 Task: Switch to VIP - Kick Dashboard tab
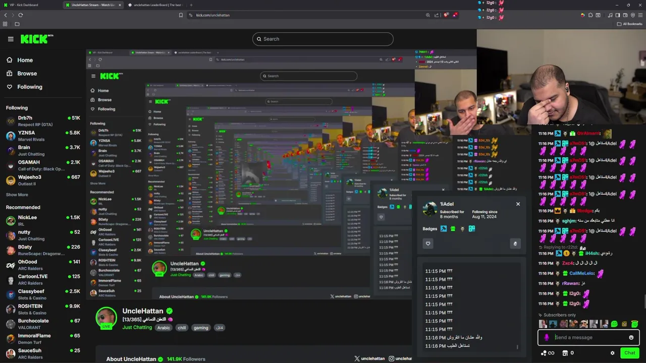pyautogui.click(x=30, y=5)
